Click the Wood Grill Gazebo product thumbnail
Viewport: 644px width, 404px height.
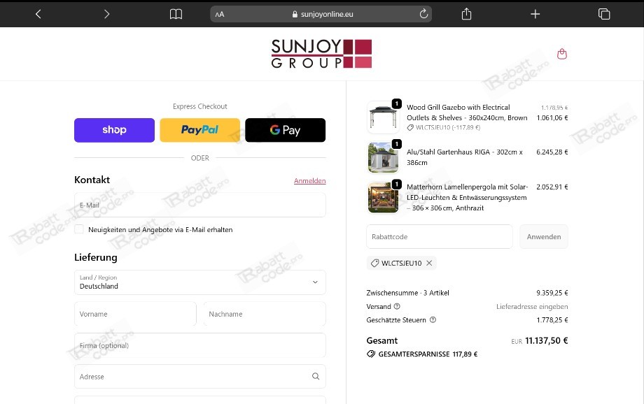coord(383,117)
